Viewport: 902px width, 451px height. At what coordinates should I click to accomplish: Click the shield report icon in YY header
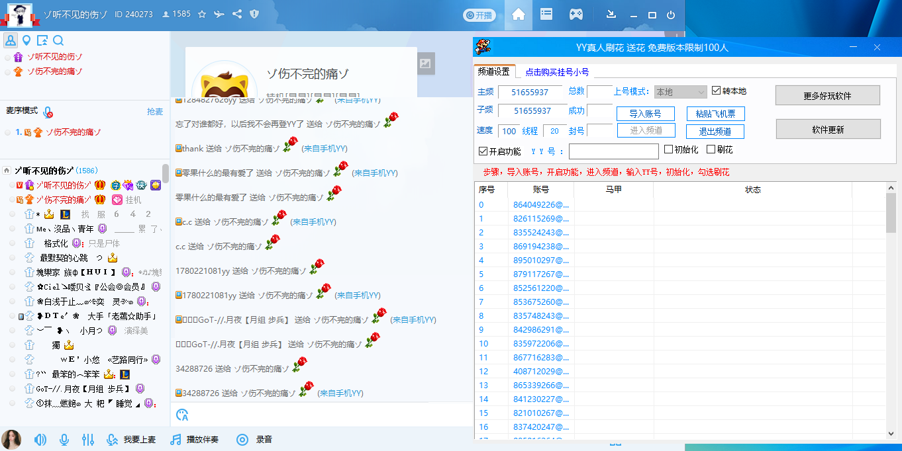(x=254, y=14)
